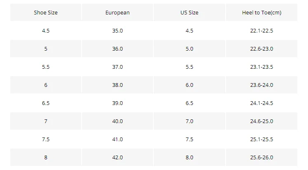This screenshot has width=308, height=170.
Task: Click heel to toe 25.1-25.5 cell
Action: 262,140
